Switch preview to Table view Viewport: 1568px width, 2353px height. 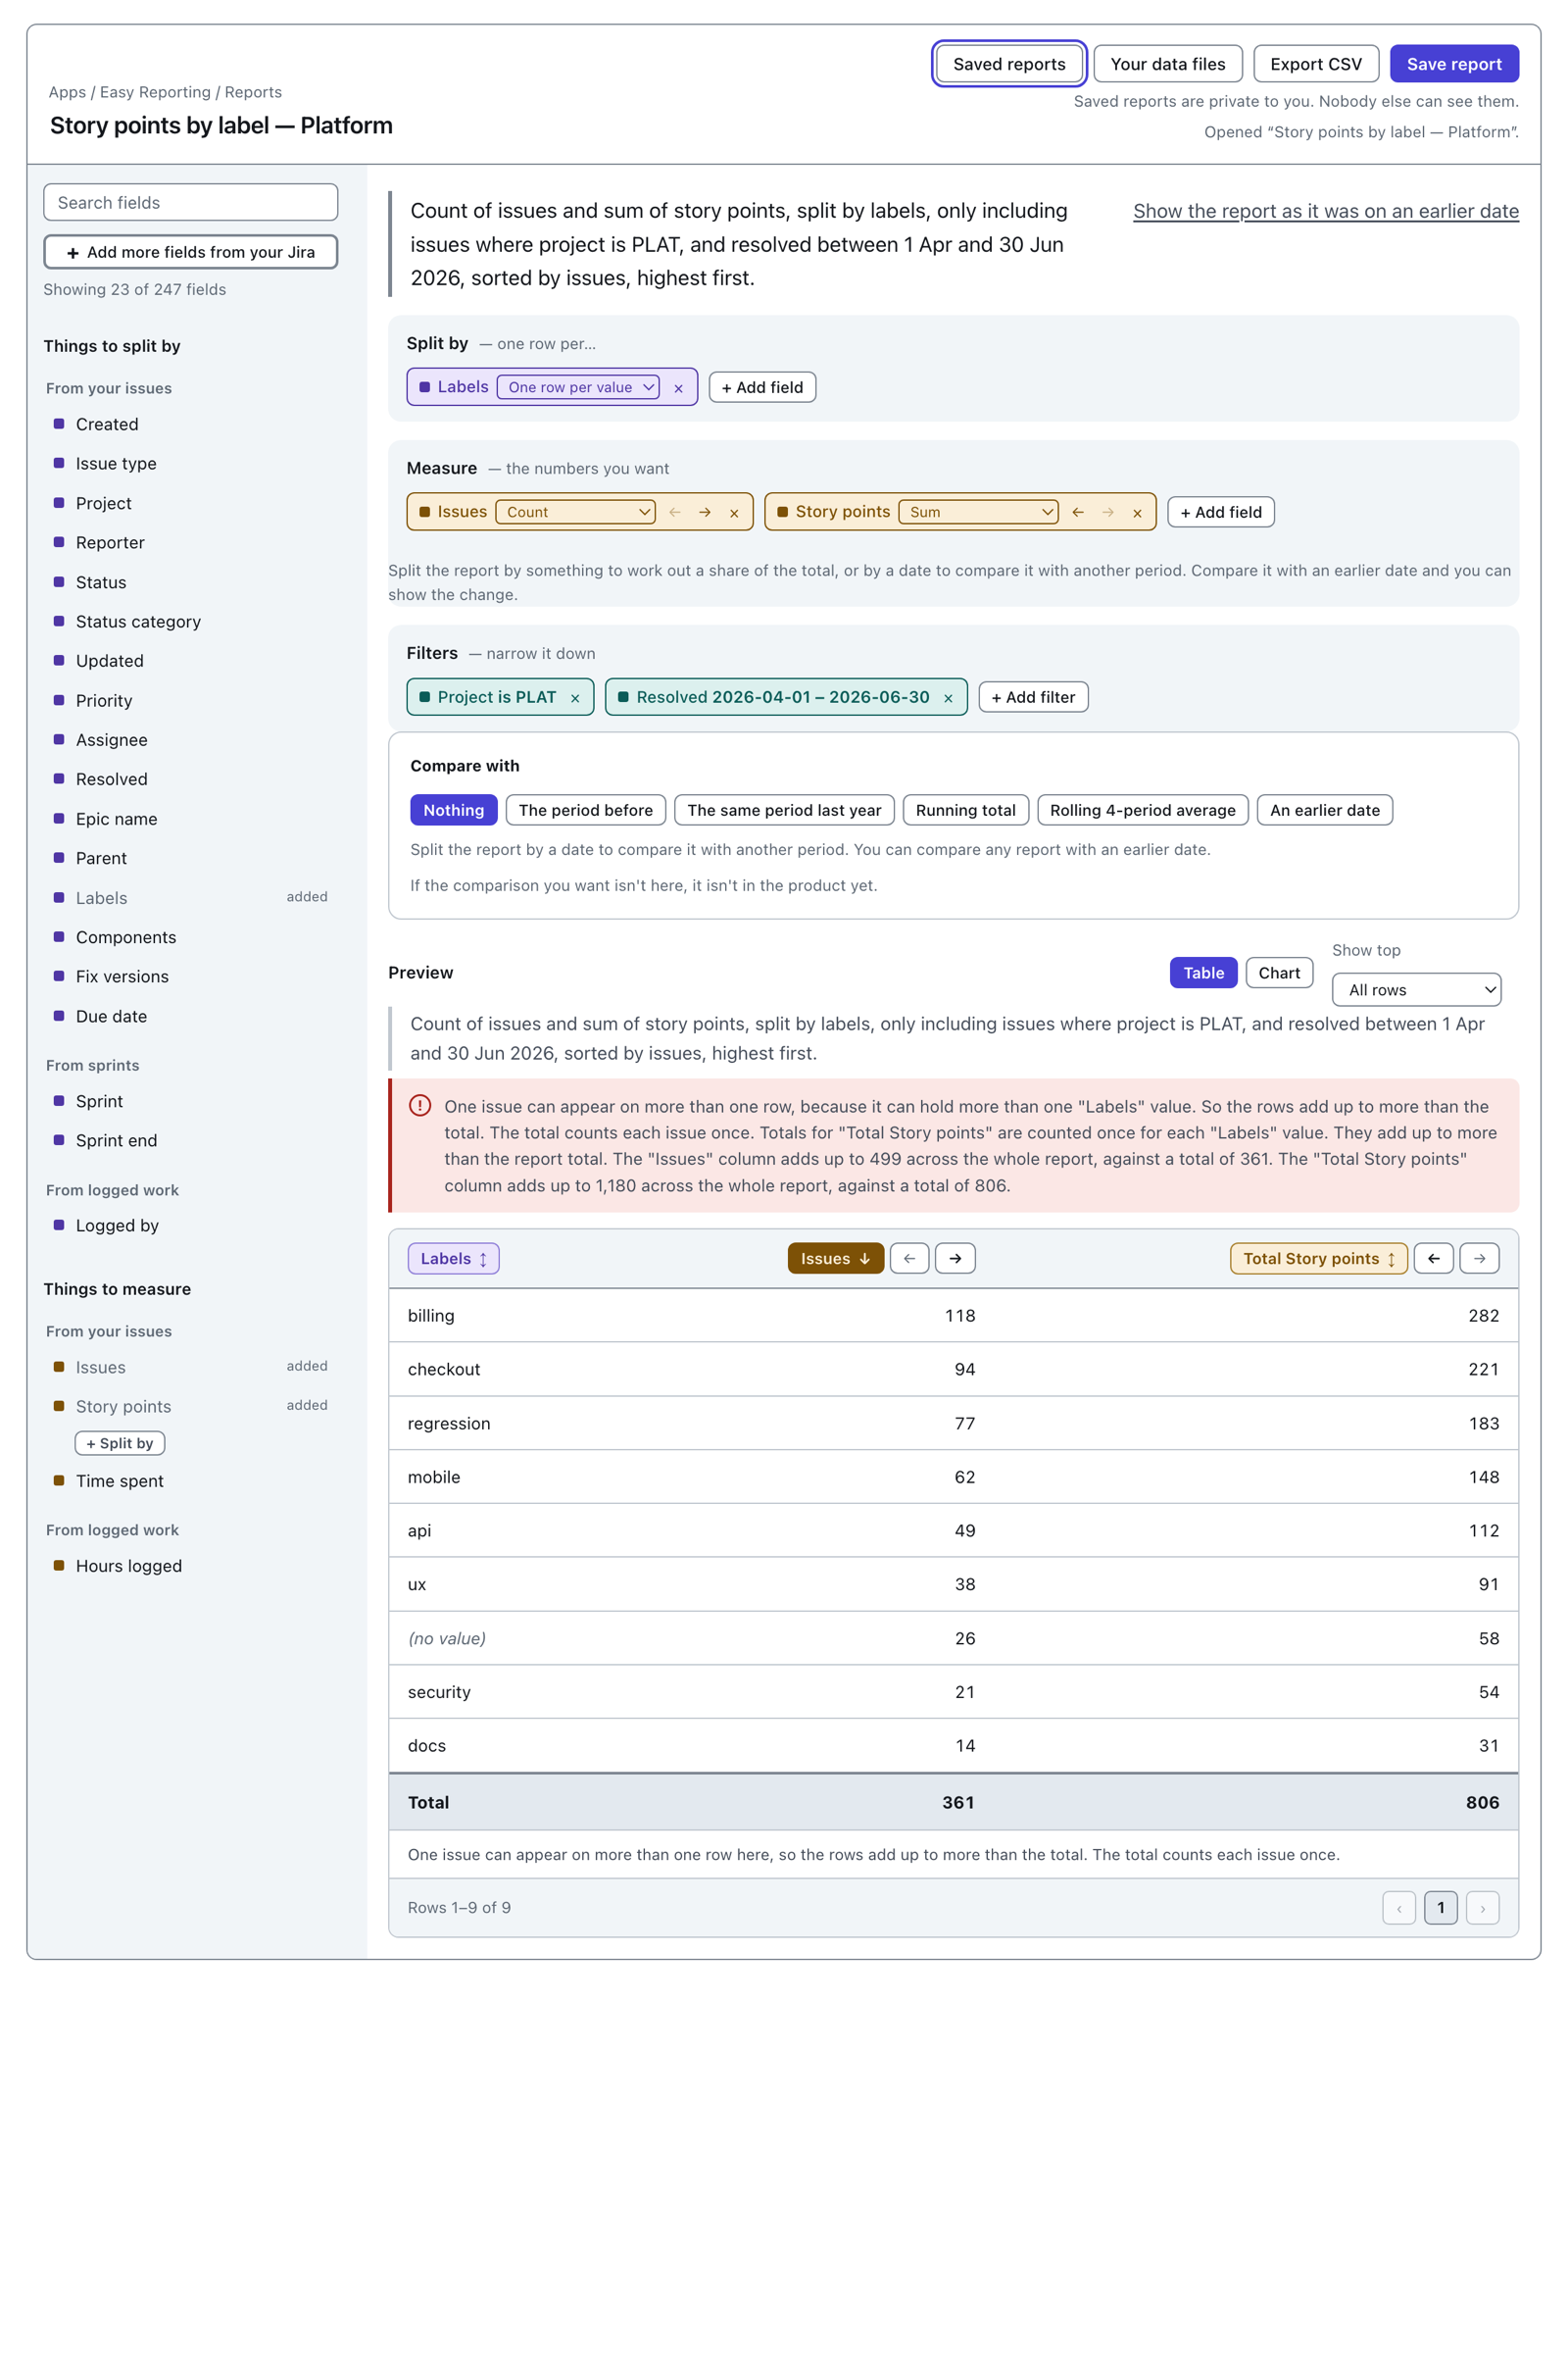(1203, 973)
